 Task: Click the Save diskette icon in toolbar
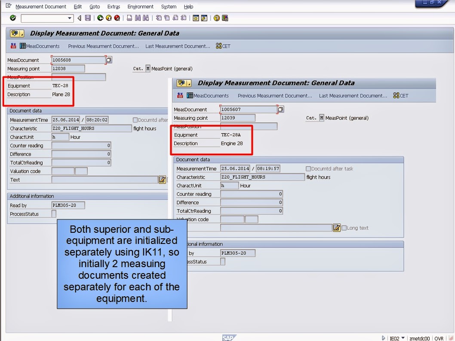pyautogui.click(x=88, y=18)
